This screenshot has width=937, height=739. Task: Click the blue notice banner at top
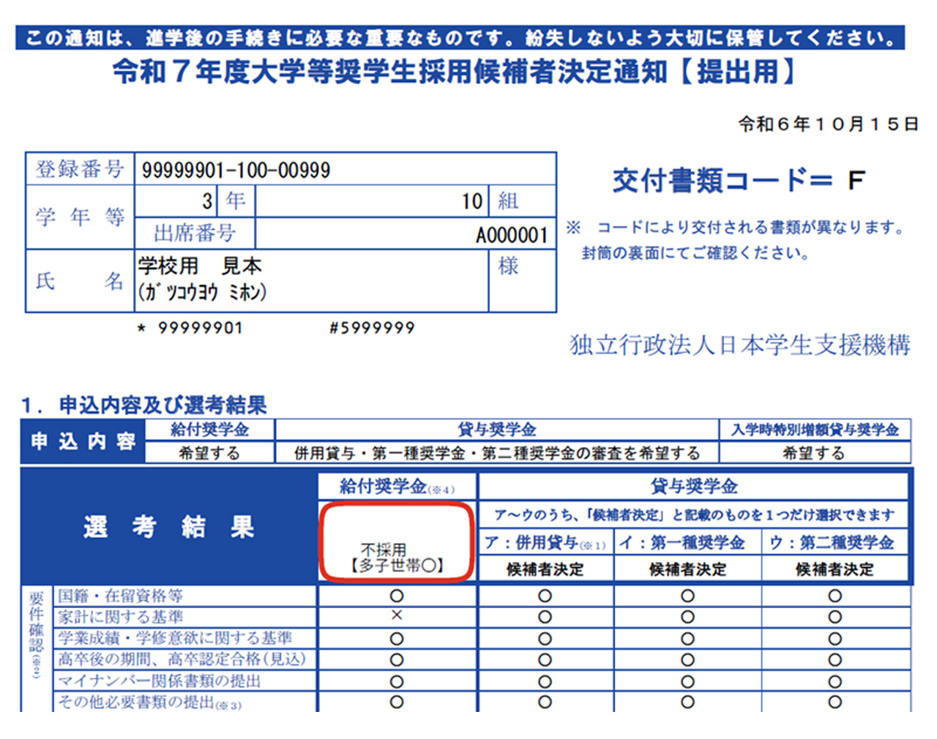460,38
